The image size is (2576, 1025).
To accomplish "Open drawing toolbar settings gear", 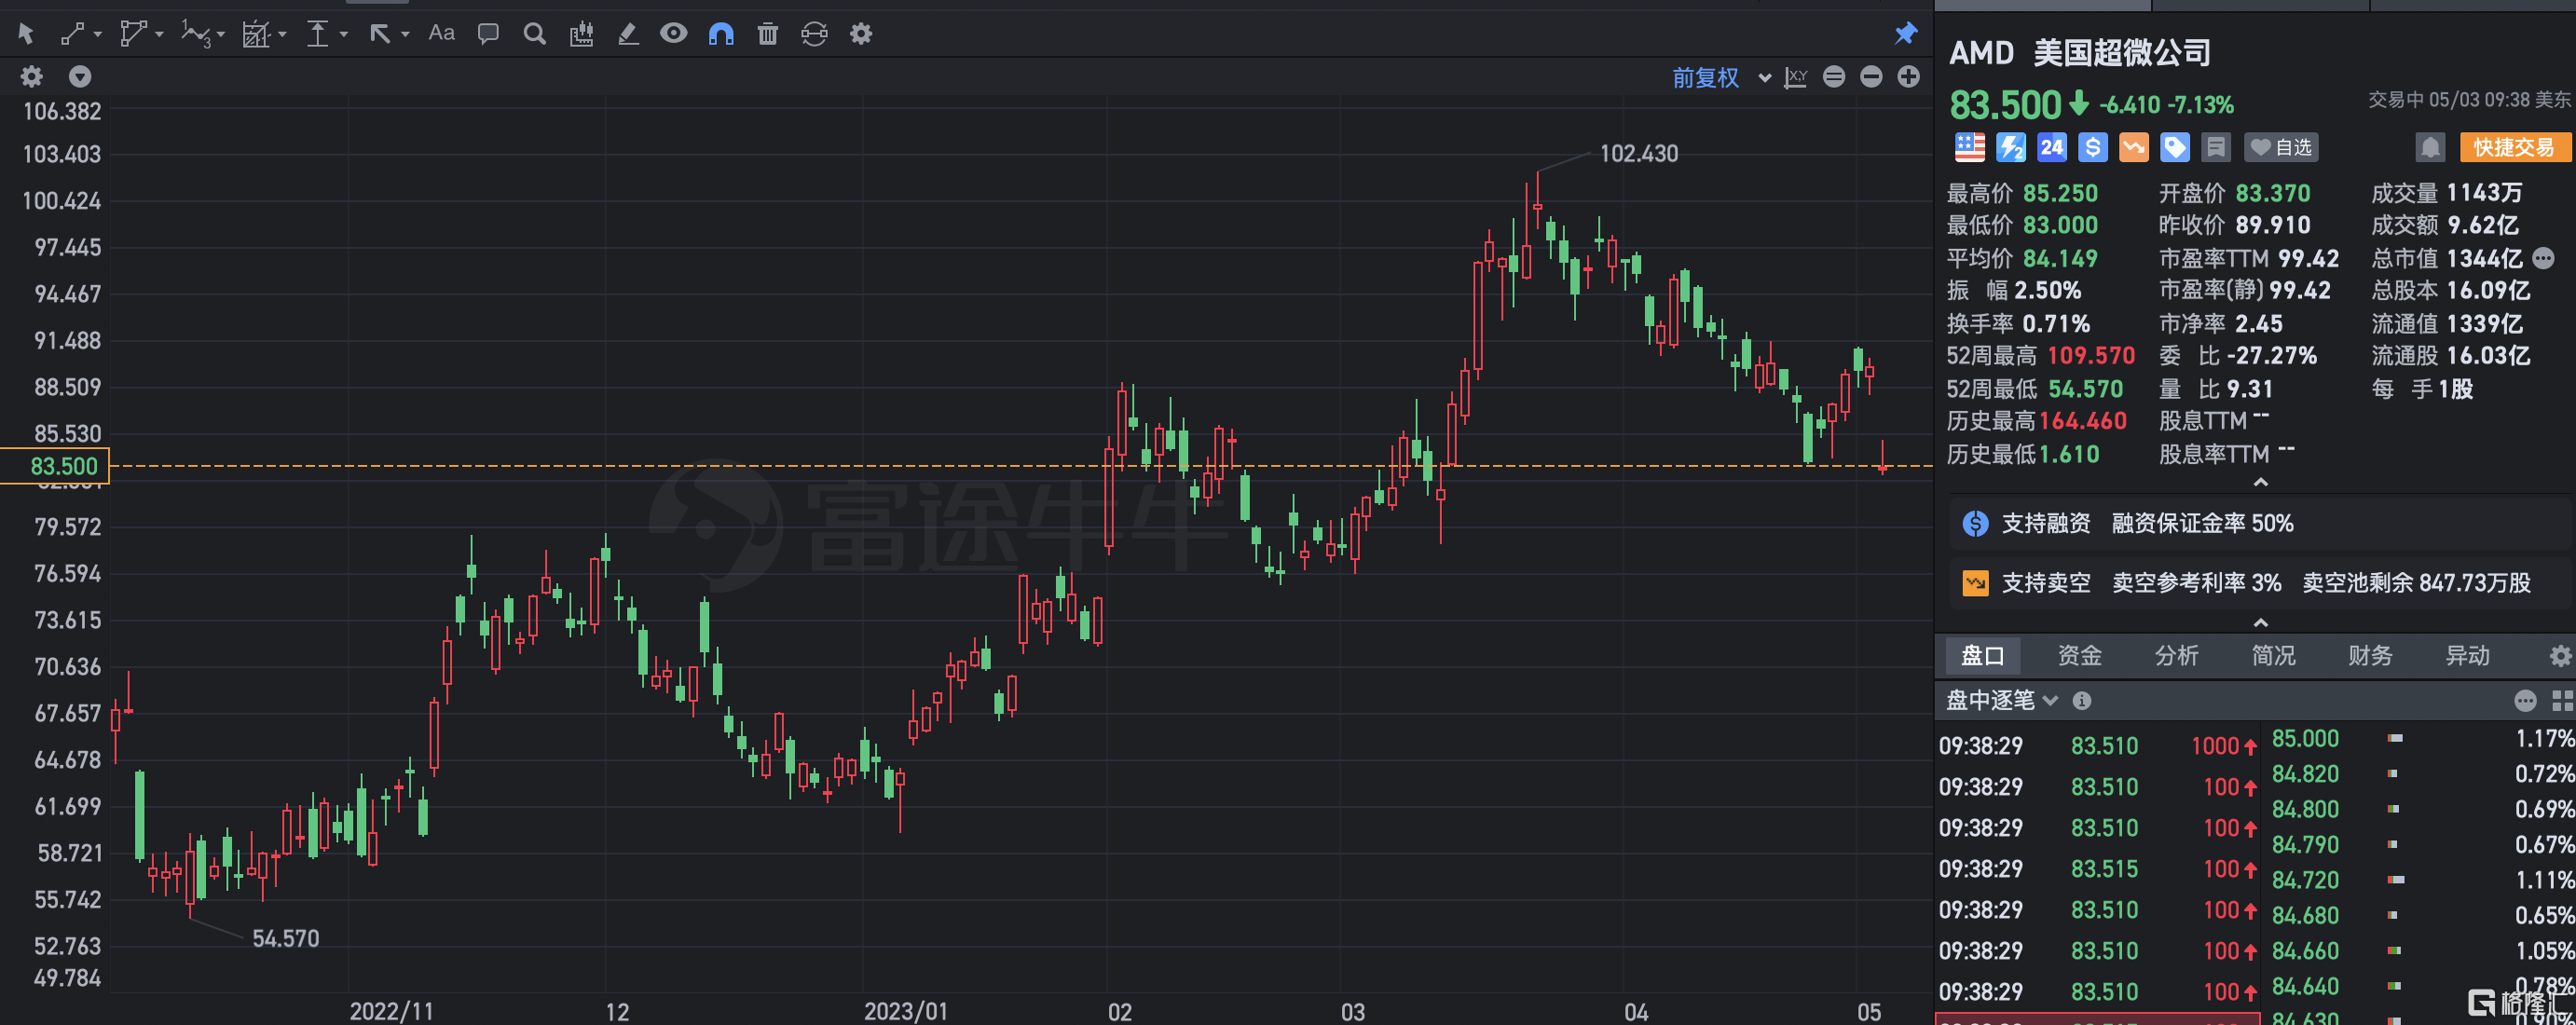I will tap(861, 34).
